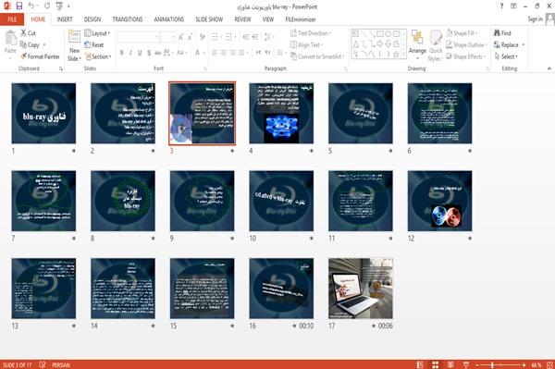The image size is (555, 369).
Task: Toggle Italic formatting button
Action: click(130, 53)
